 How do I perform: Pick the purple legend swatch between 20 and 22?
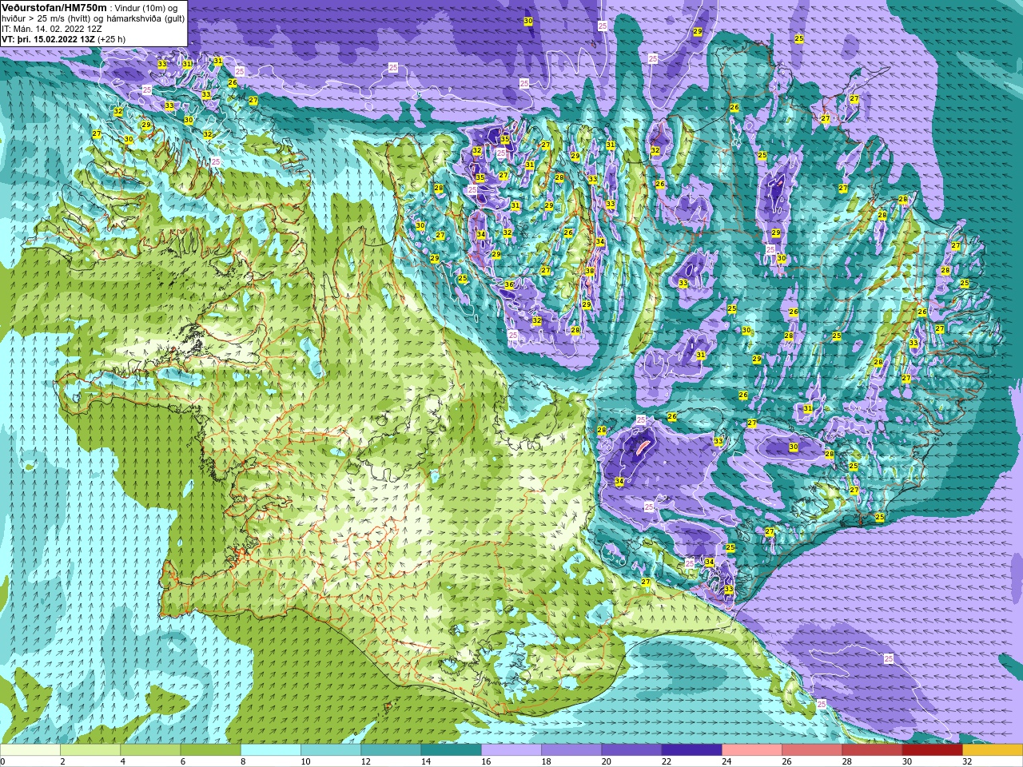[631, 750]
